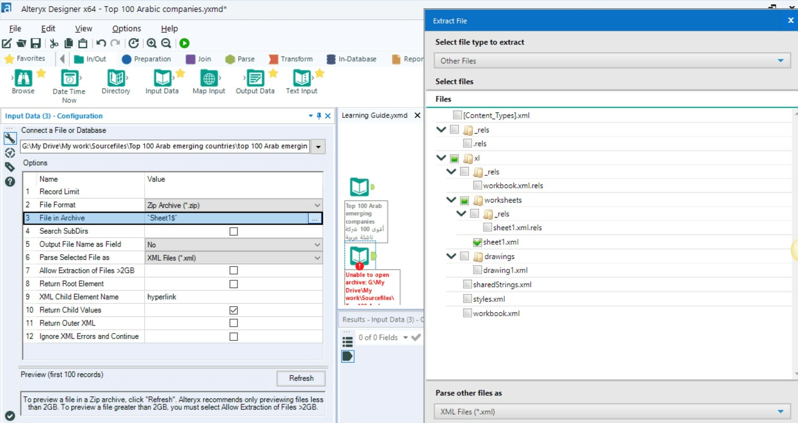
Task: Click the Refresh toolbar icon
Action: (x=133, y=43)
